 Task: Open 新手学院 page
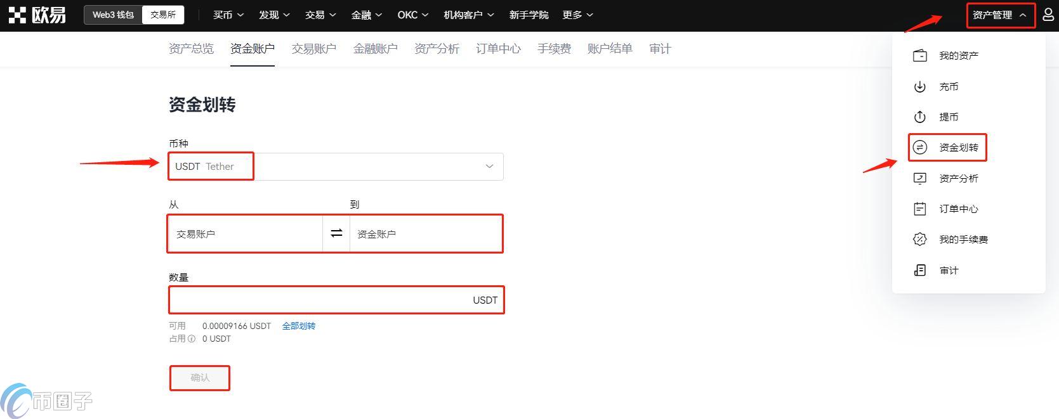[529, 15]
